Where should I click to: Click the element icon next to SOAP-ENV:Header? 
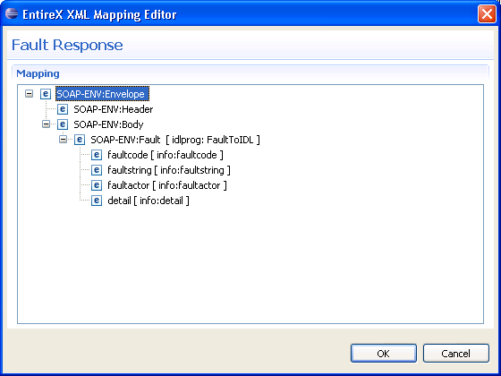coord(63,109)
